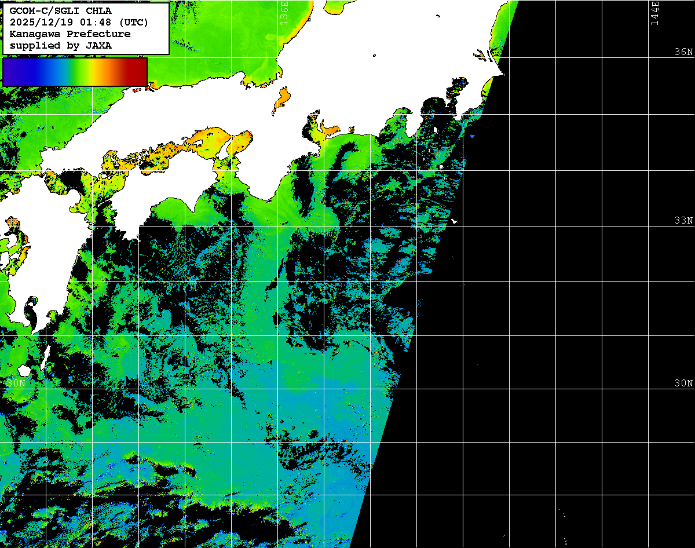Click the round white Yakushima island

click(24, 371)
